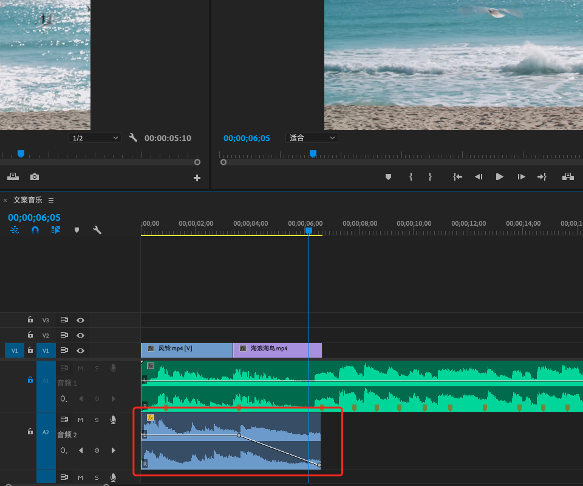Viewport: 583px width, 486px height.
Task: Hide track V1 using the eye icon
Action: tap(80, 350)
